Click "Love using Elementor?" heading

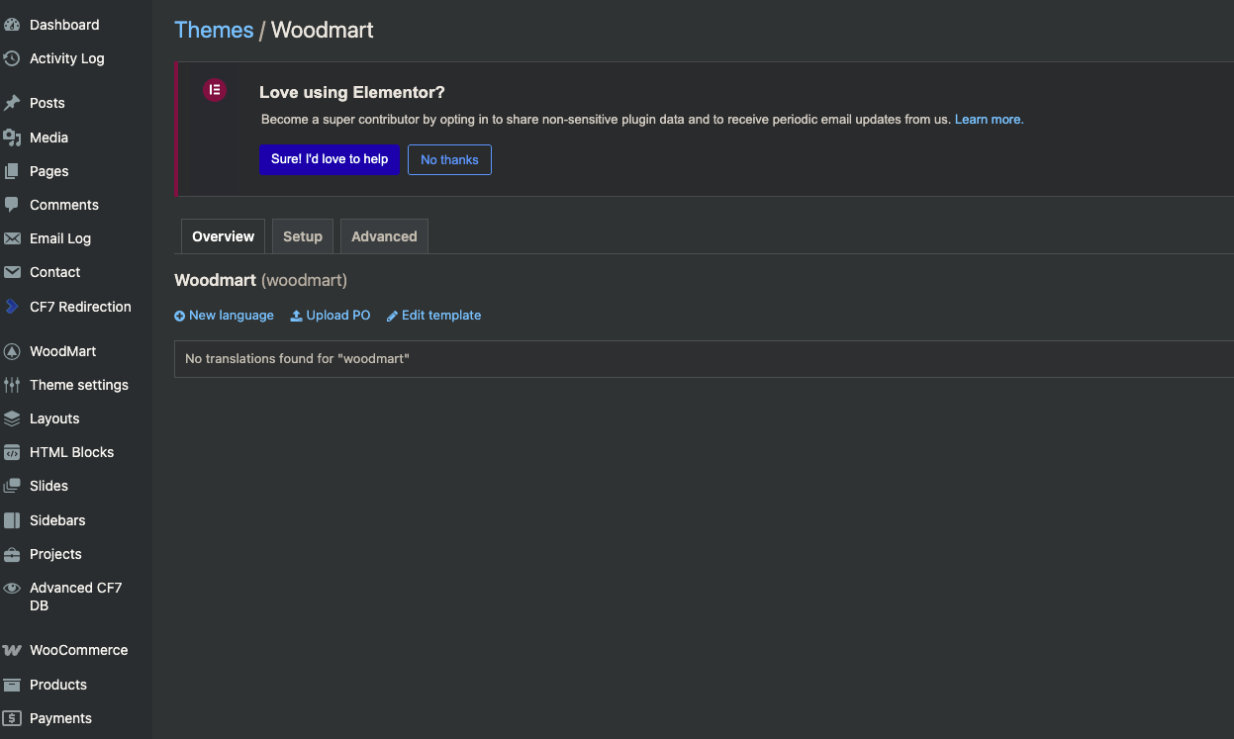352,92
